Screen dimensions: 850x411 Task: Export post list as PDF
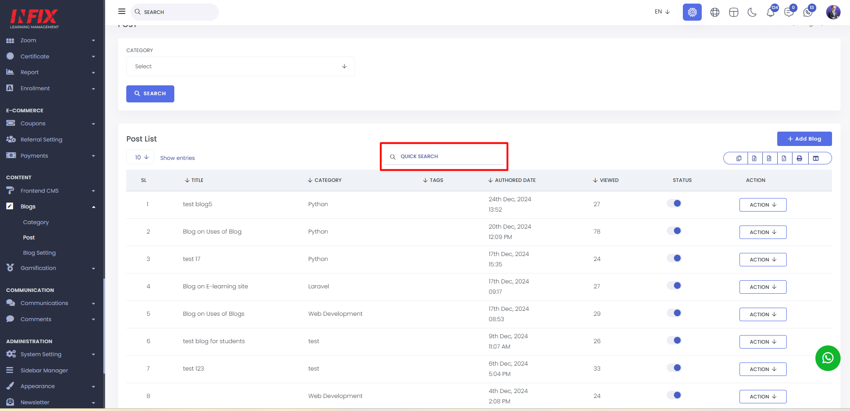[x=784, y=158]
